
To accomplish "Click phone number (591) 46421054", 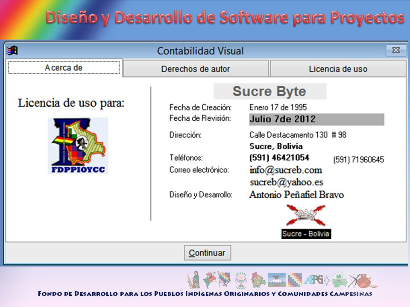I will (x=279, y=158).
